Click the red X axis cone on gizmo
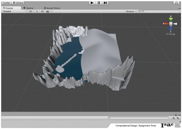The image size is (182, 129). click(x=166, y=23)
